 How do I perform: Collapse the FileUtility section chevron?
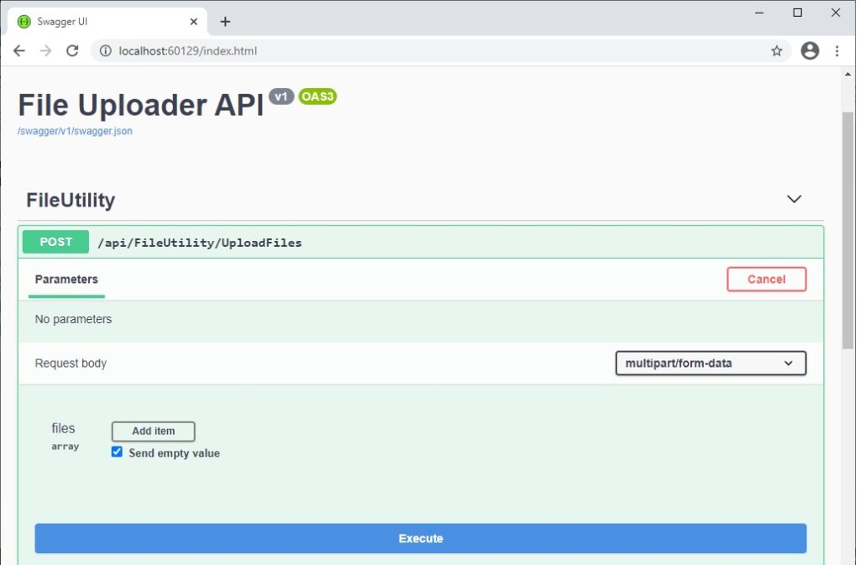pos(794,199)
